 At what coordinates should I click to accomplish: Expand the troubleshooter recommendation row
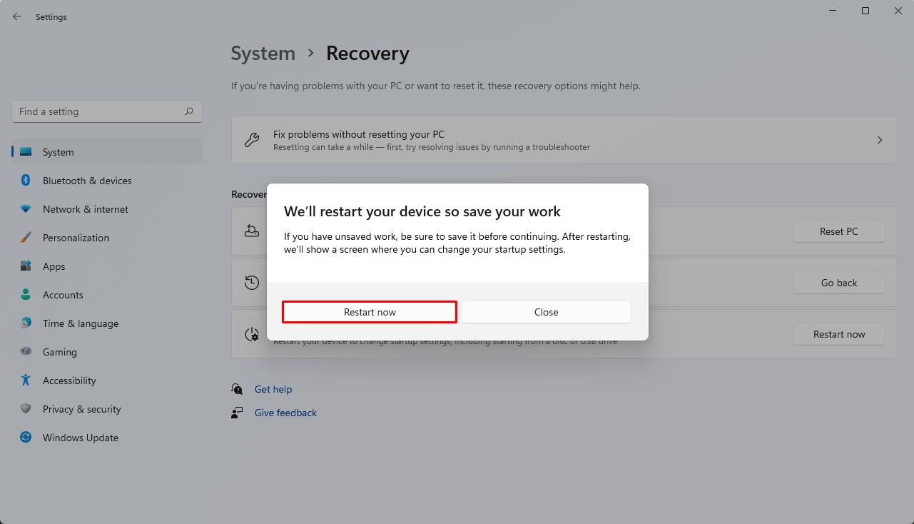[880, 140]
